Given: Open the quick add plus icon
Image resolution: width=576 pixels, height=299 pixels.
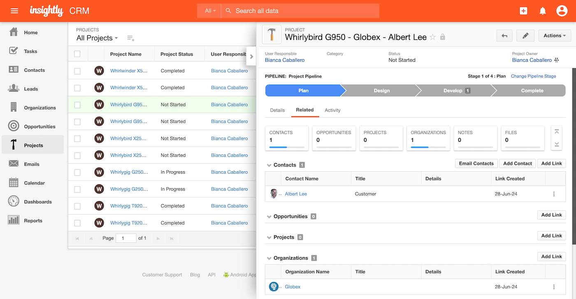Looking at the screenshot, I should pyautogui.click(x=523, y=11).
